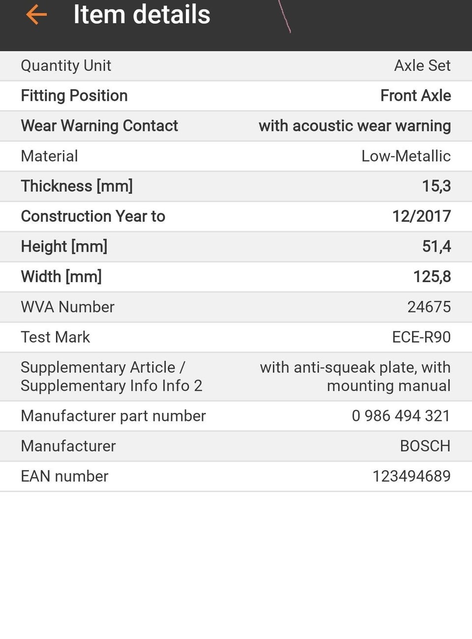Tap the WVA Number 24675 value
The width and height of the screenshot is (472, 639).
pyautogui.click(x=429, y=307)
